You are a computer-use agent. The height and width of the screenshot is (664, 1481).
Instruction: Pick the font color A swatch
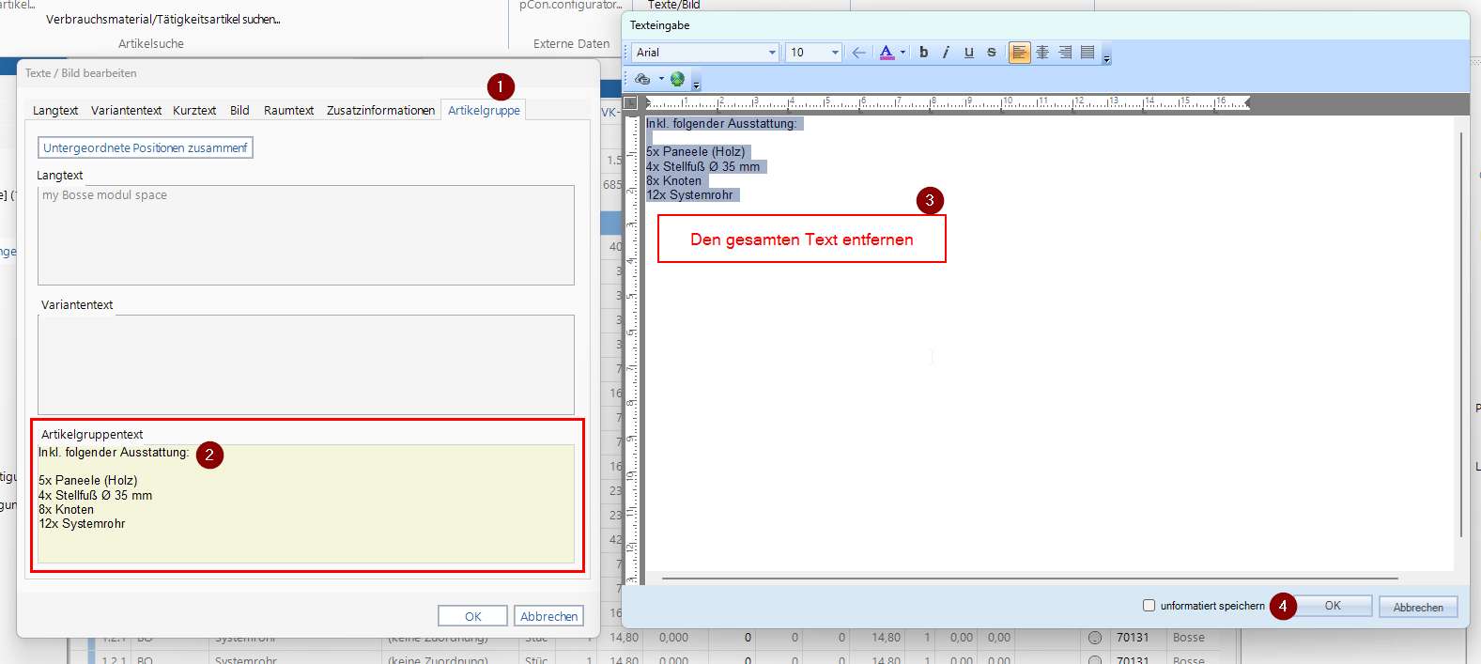[887, 53]
